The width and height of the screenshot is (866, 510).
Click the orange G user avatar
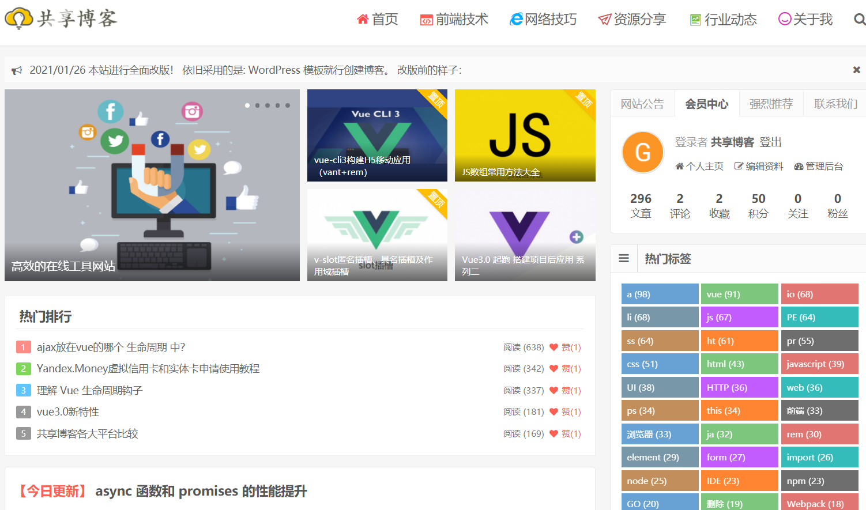coord(643,152)
